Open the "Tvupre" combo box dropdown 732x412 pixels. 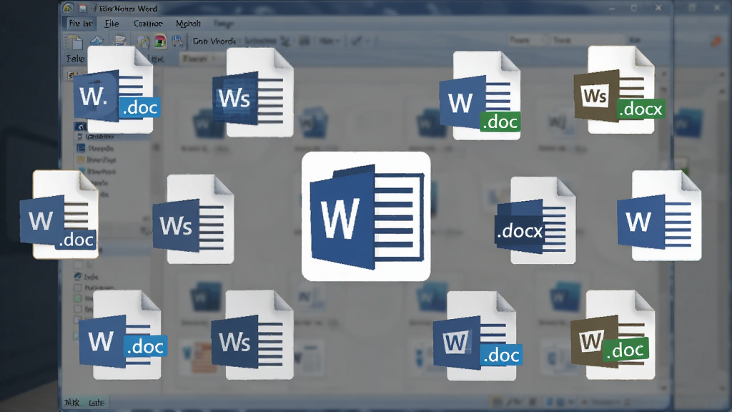[527, 41]
